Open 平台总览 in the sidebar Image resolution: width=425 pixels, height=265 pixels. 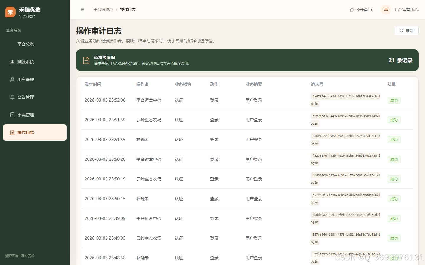(35, 44)
